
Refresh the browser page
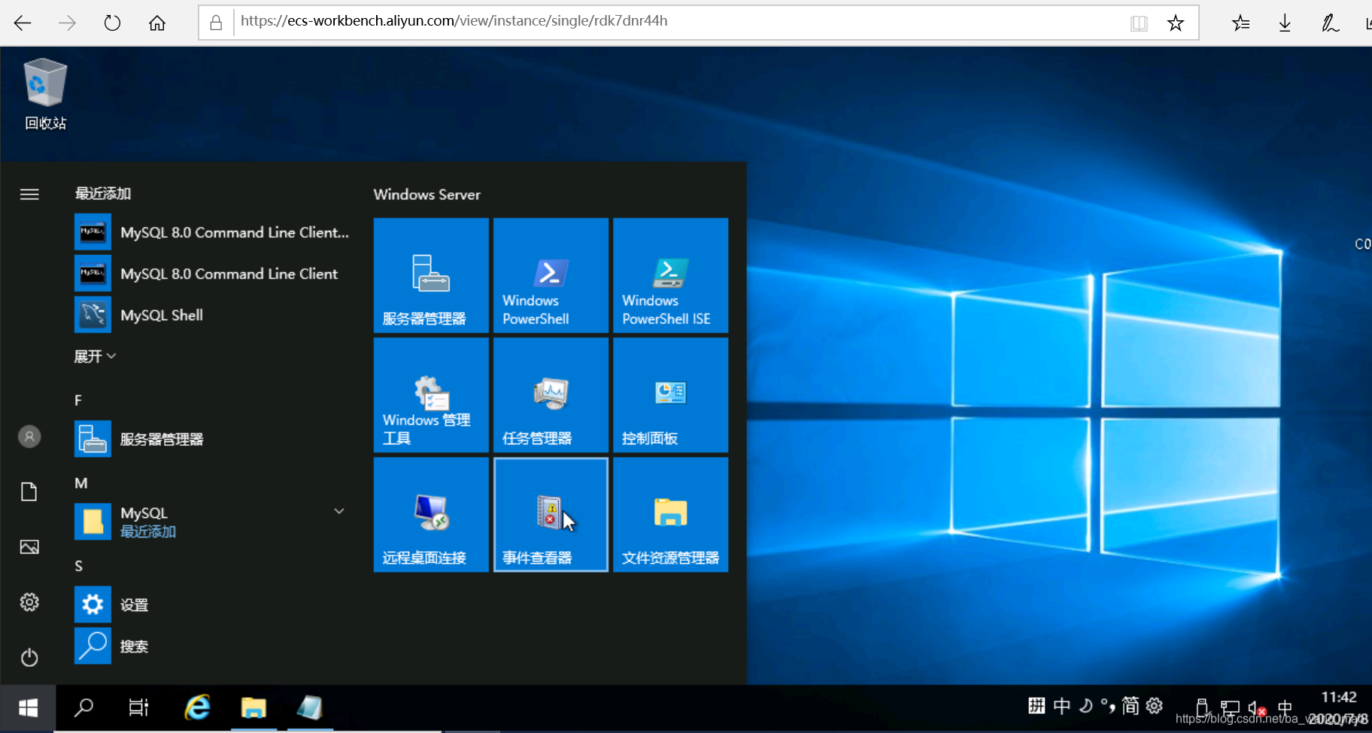(112, 23)
